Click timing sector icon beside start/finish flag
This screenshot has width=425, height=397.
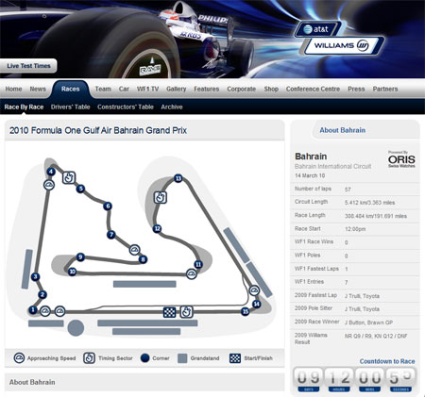click(x=186, y=312)
